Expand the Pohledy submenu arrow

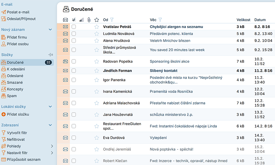click(x=52, y=146)
